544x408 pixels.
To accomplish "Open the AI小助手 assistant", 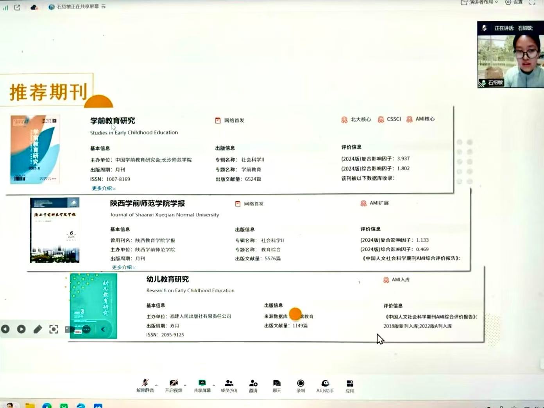I will pyautogui.click(x=325, y=385).
